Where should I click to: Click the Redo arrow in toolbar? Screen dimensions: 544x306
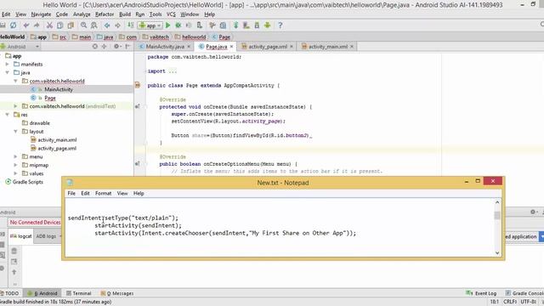(37, 25)
